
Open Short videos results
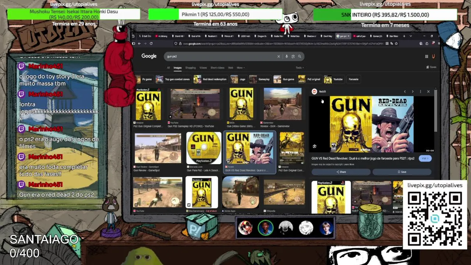pos(217,68)
